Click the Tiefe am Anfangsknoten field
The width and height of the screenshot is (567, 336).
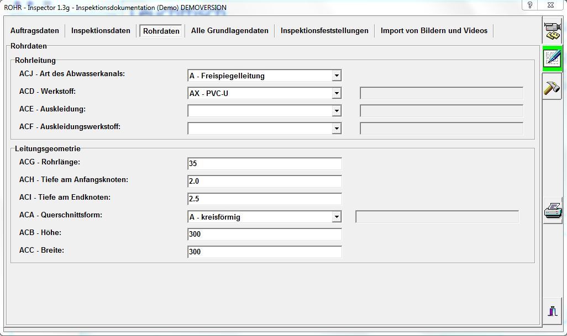[x=264, y=182]
